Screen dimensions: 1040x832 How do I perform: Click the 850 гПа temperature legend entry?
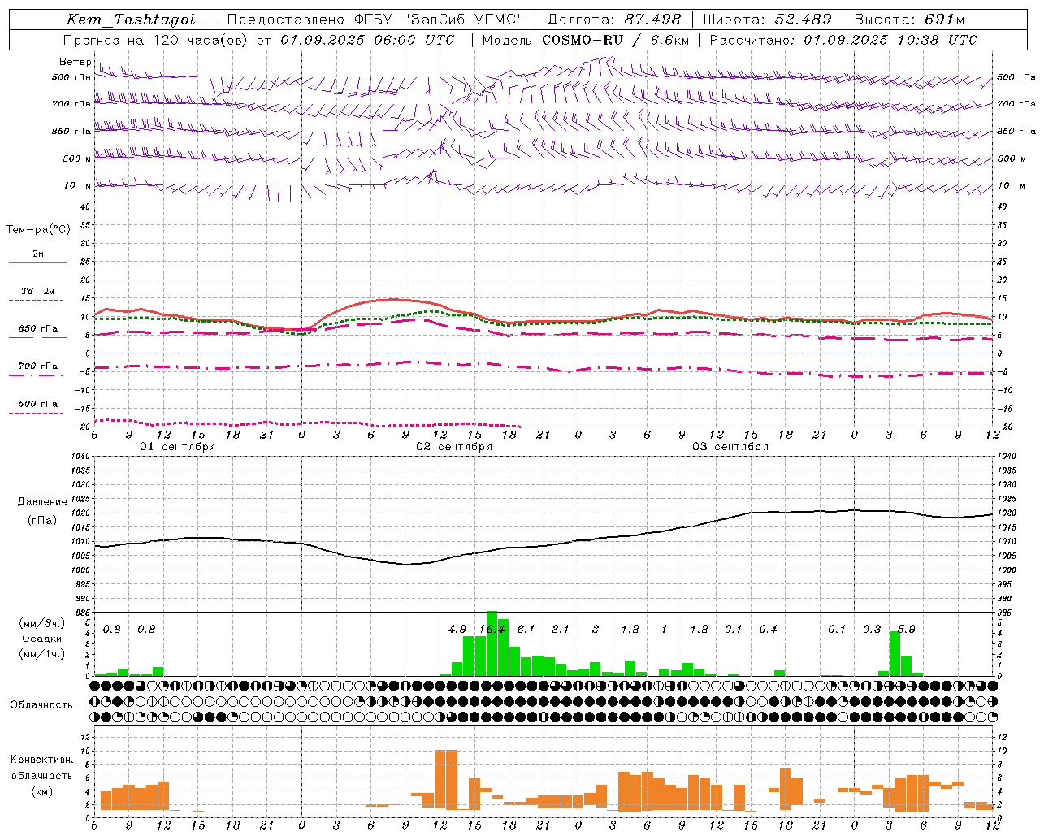coord(38,329)
